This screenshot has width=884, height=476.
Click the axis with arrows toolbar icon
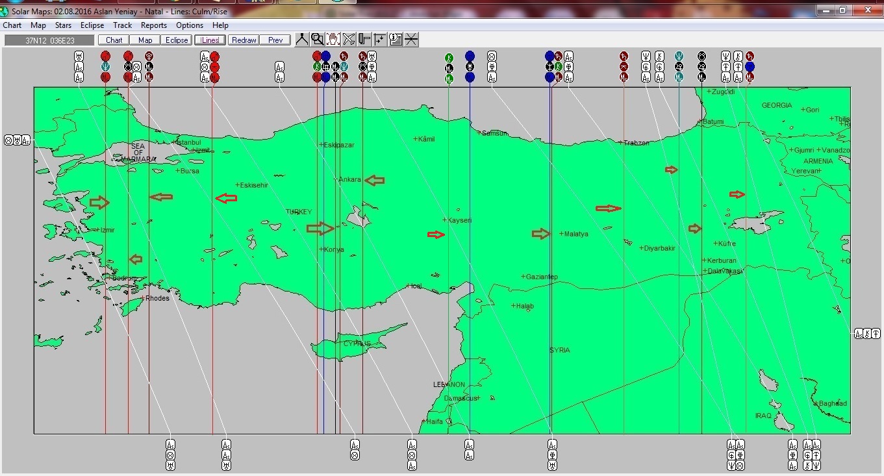click(380, 40)
